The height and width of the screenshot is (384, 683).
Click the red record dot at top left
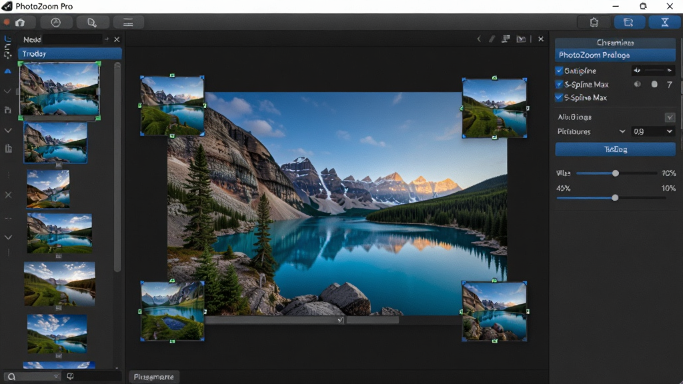pos(7,22)
